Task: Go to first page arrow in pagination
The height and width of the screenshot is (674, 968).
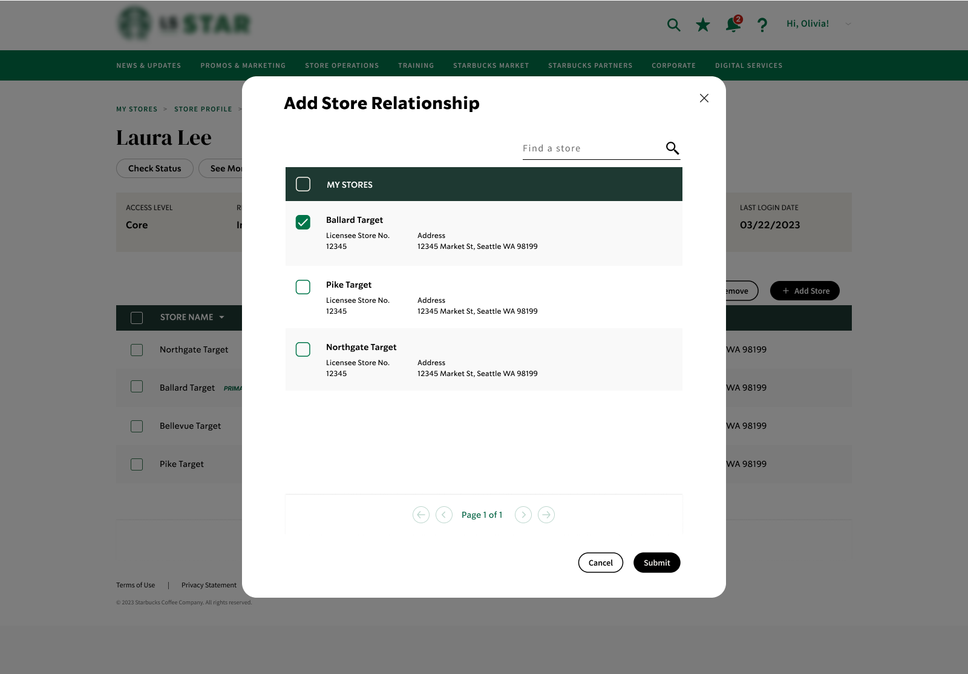Action: 421,515
